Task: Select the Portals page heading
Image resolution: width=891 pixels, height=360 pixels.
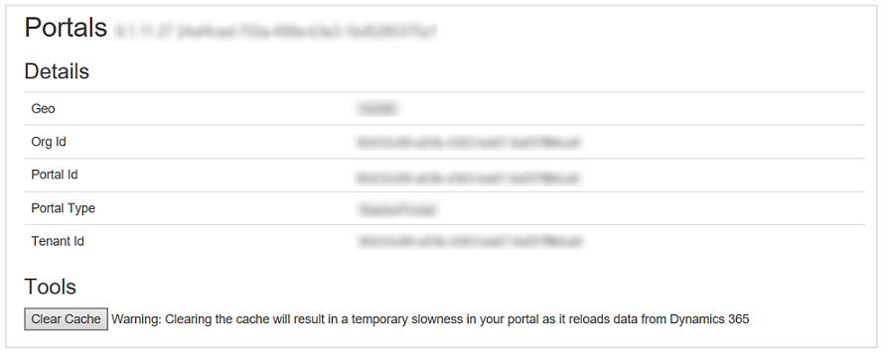Action: [66, 27]
